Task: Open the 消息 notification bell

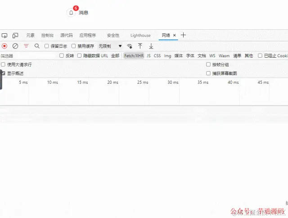Action: 71,13
